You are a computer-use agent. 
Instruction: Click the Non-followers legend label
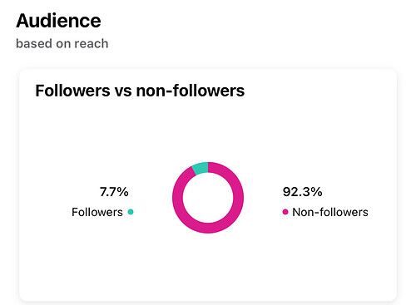pos(330,212)
